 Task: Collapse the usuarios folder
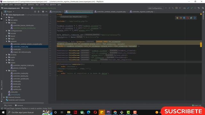[x=6, y=71]
